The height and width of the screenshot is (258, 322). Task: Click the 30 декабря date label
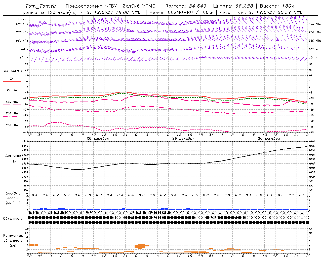(x=269, y=139)
